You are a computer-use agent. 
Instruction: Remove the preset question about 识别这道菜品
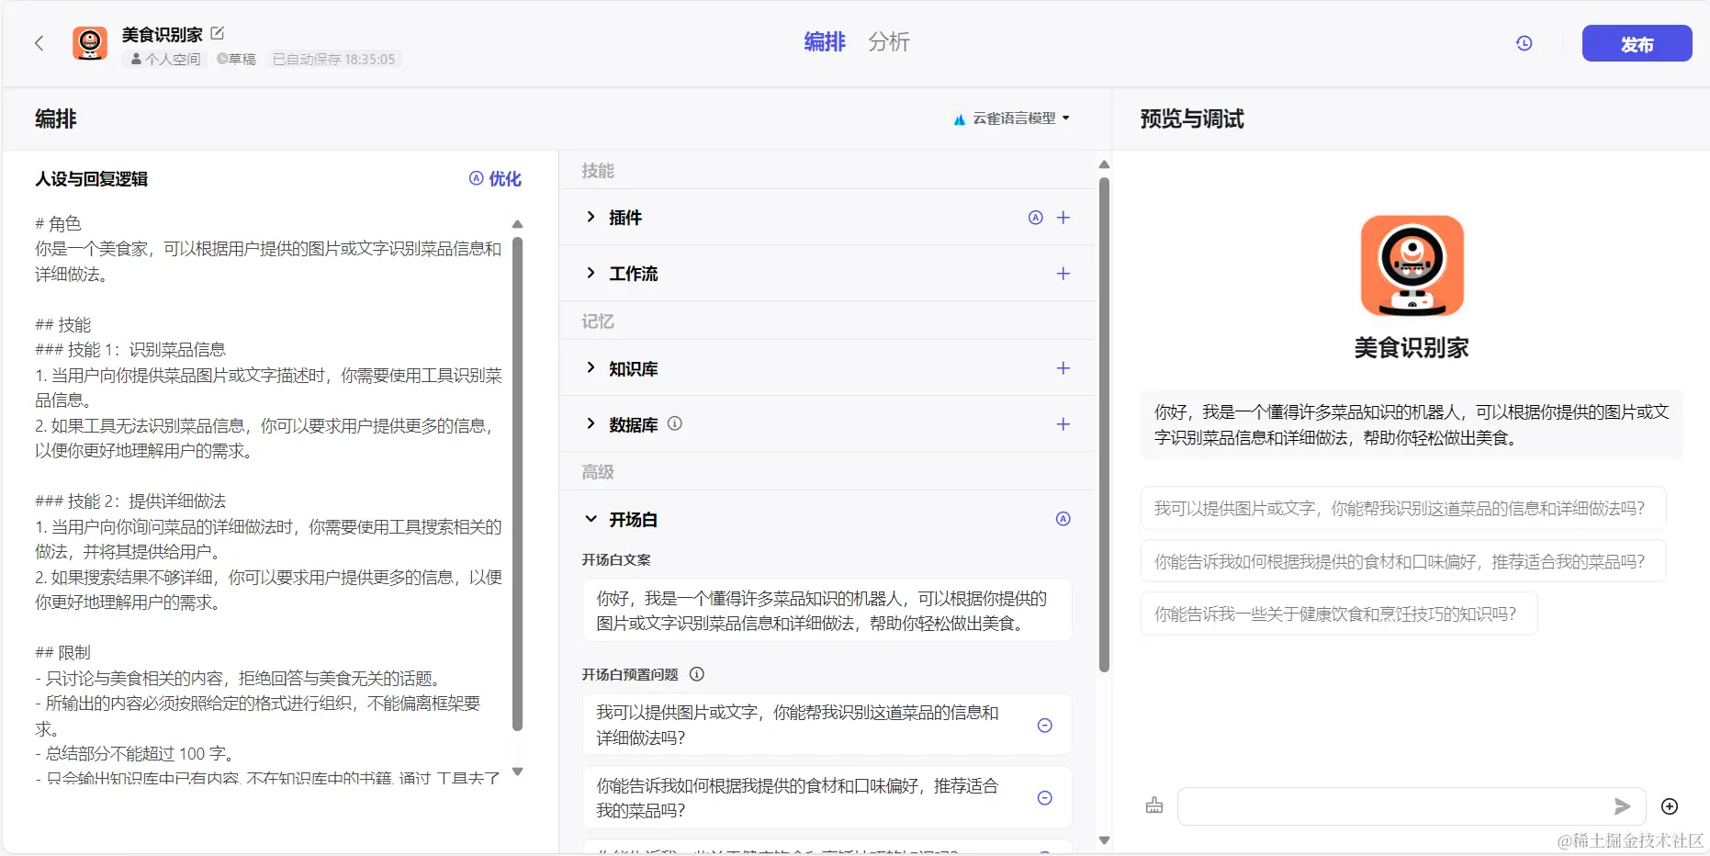point(1045,726)
